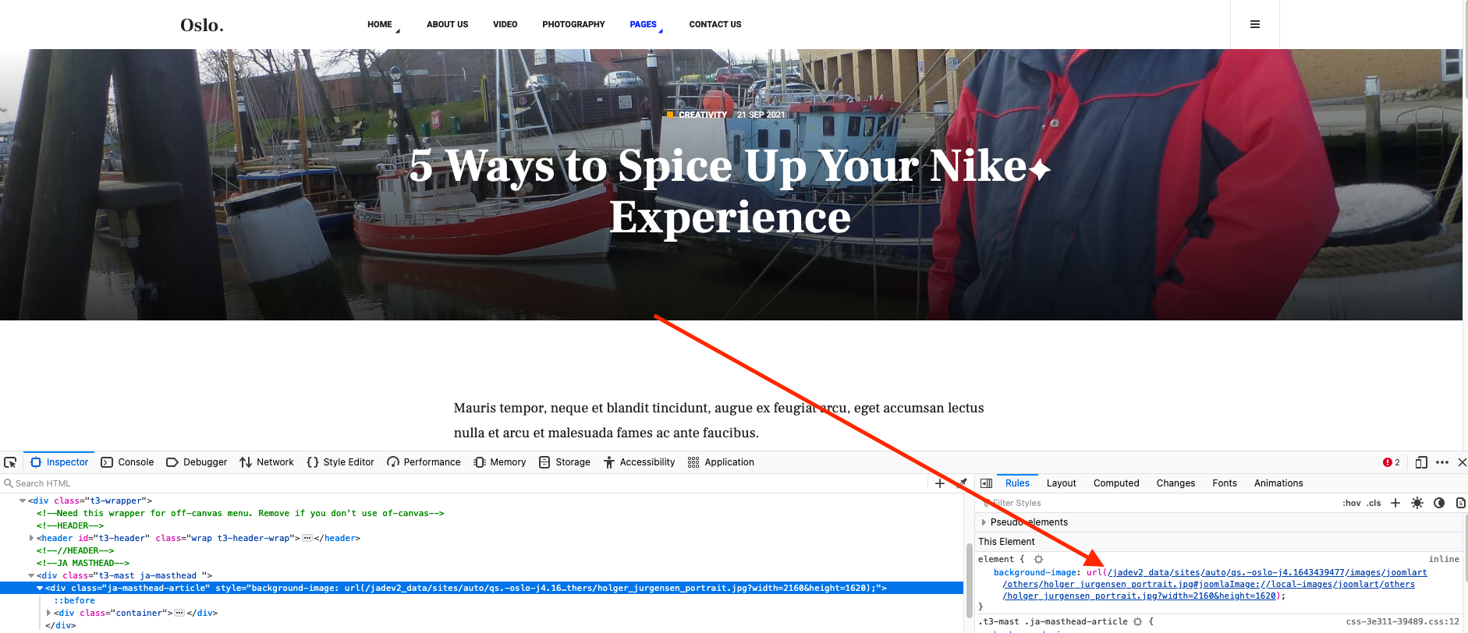Collapse the selected ja-masthead-article div
Viewport: 1468px width, 633px height.
click(x=40, y=588)
